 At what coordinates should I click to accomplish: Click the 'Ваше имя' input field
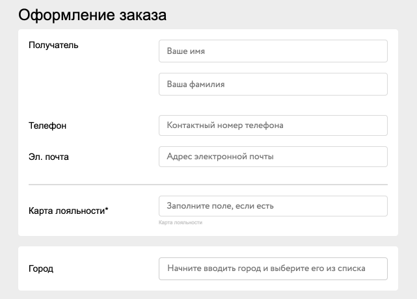pos(273,51)
